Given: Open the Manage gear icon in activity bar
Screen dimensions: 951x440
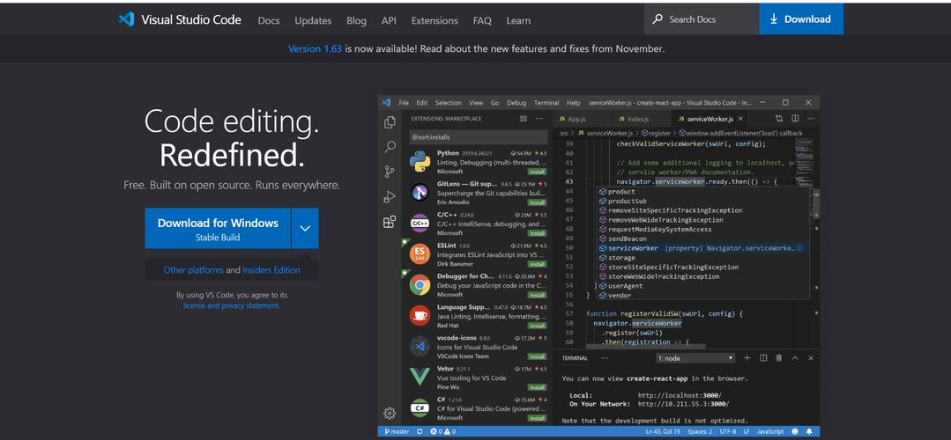Looking at the screenshot, I should point(390,414).
